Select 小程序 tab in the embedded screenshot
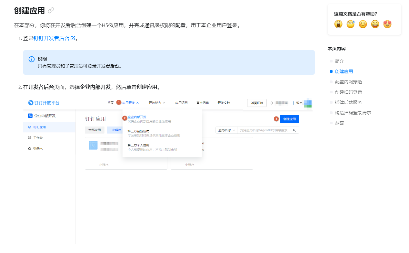409x253 pixels. click(x=115, y=130)
